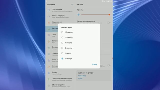The width and height of the screenshot is (160, 90).
Task: Click the Google settings icon
Action: pos(49,73)
